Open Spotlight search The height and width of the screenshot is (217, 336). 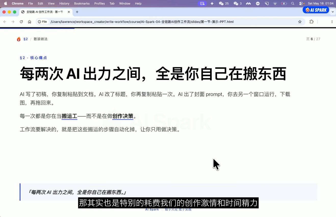tap(293, 4)
